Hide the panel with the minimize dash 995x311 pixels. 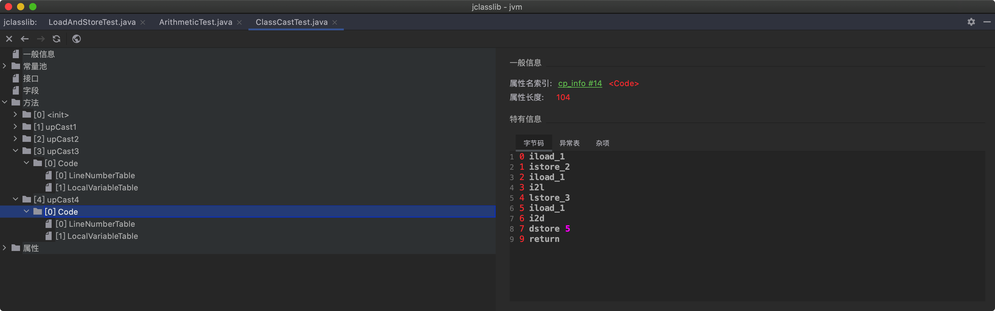[x=986, y=22]
